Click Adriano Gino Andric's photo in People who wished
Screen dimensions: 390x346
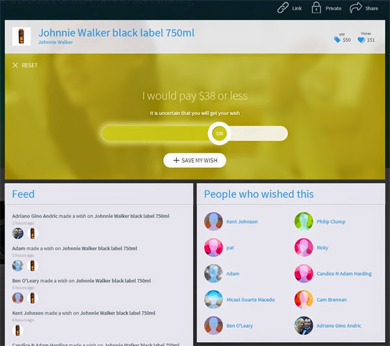(x=304, y=326)
